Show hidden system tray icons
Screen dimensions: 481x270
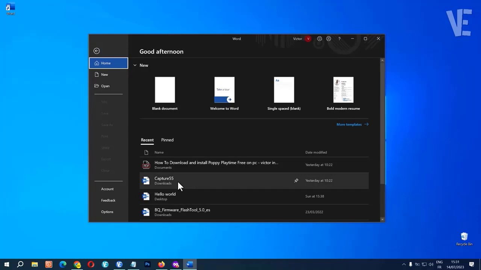tap(404, 264)
